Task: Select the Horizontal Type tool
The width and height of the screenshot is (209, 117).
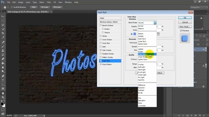Action: pos(3,80)
